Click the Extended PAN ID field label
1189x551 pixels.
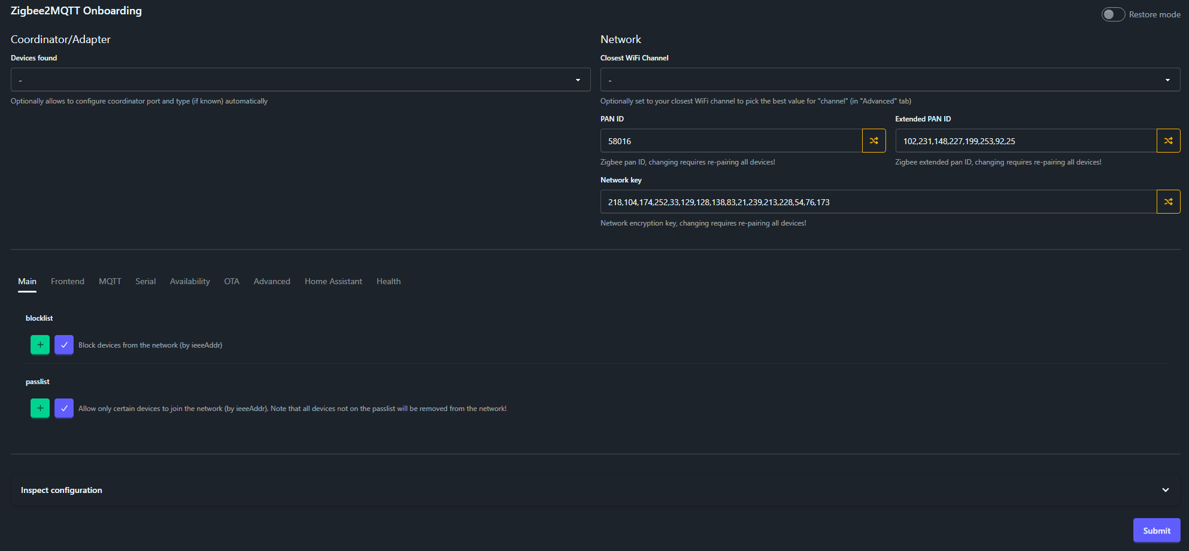tap(923, 119)
